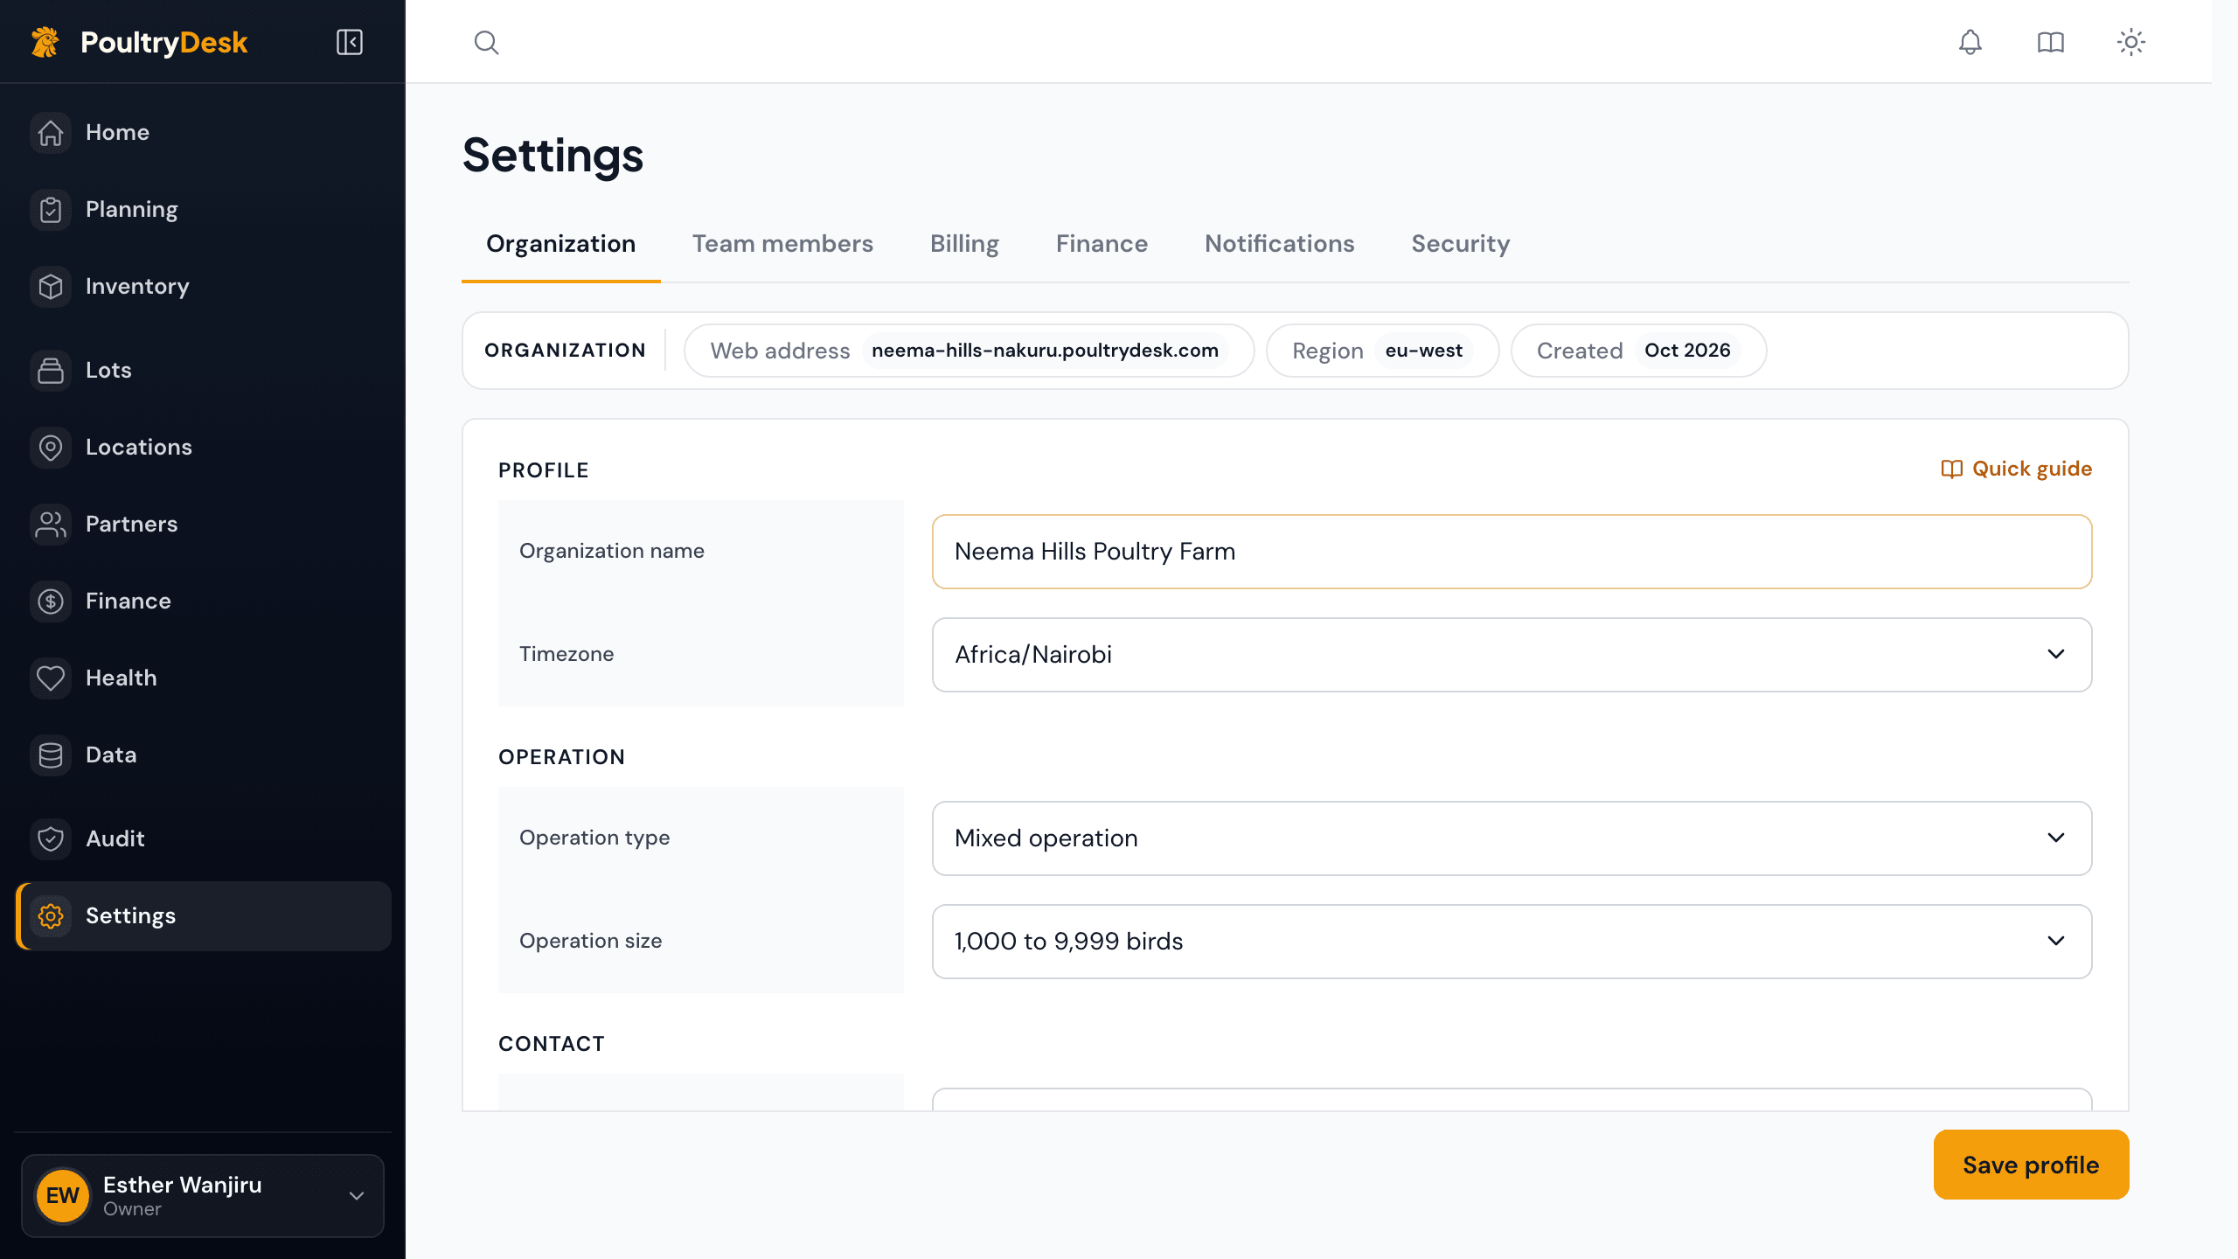This screenshot has height=1259, width=2238.
Task: Switch to the Billing tab
Action: click(964, 244)
